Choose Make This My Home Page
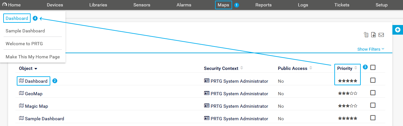The height and width of the screenshot is (126, 403). (x=33, y=57)
